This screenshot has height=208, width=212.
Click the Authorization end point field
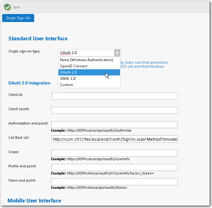(x=114, y=124)
